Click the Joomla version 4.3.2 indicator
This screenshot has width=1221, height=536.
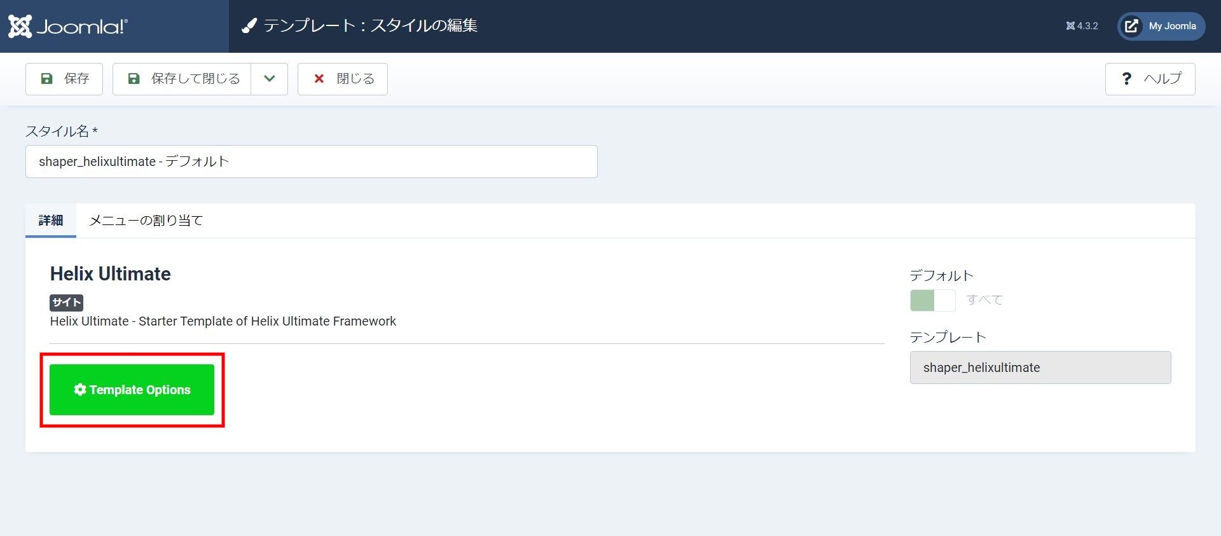(1082, 26)
